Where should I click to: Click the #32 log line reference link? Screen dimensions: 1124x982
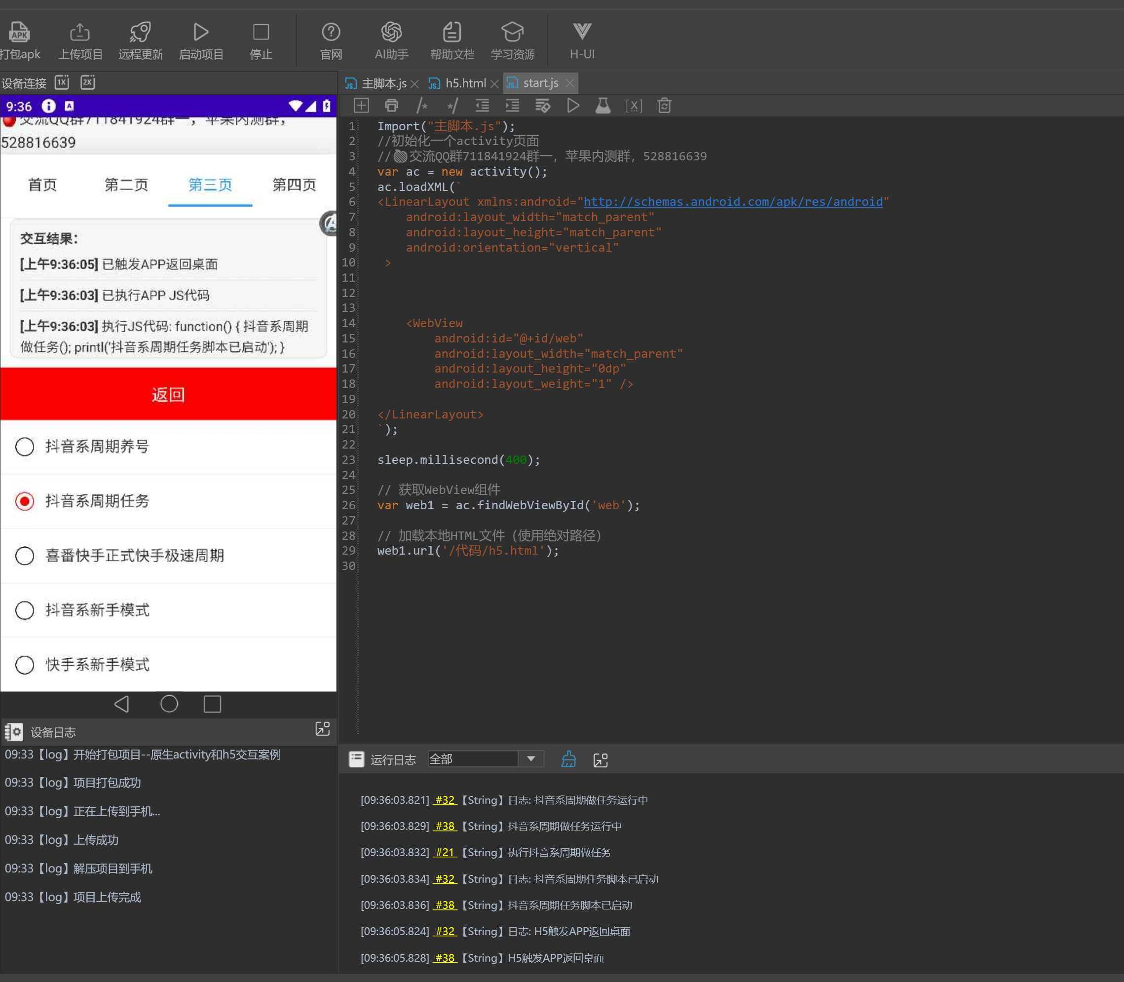[445, 800]
